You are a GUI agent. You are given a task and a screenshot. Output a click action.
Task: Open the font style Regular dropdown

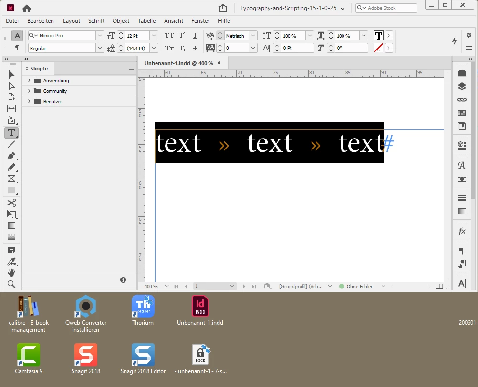point(100,48)
